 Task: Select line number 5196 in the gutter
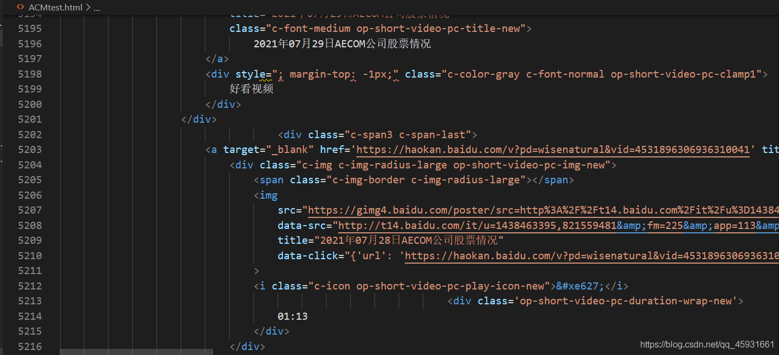[30, 44]
